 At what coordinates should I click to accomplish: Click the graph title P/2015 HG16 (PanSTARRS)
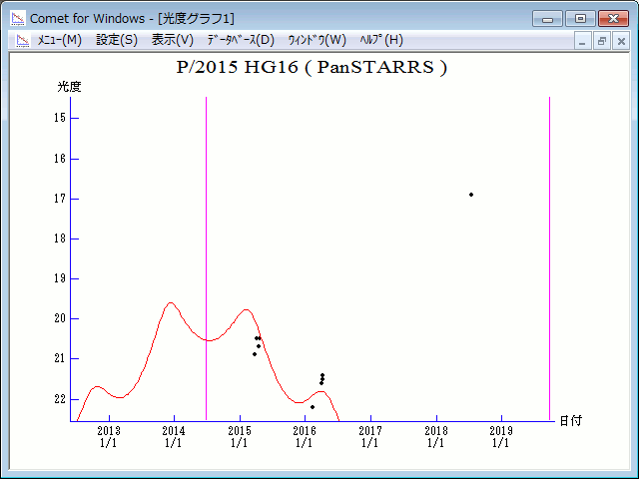point(312,68)
